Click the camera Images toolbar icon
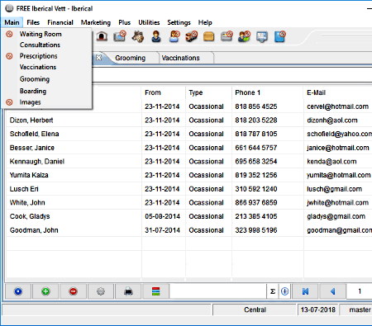The image size is (372, 326). (x=120, y=36)
